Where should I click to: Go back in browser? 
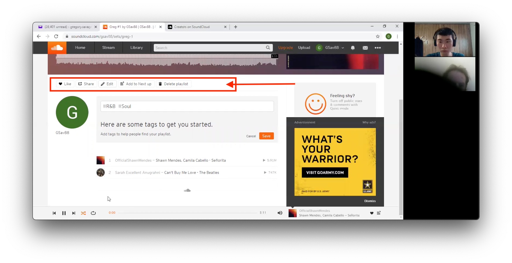pyautogui.click(x=39, y=36)
